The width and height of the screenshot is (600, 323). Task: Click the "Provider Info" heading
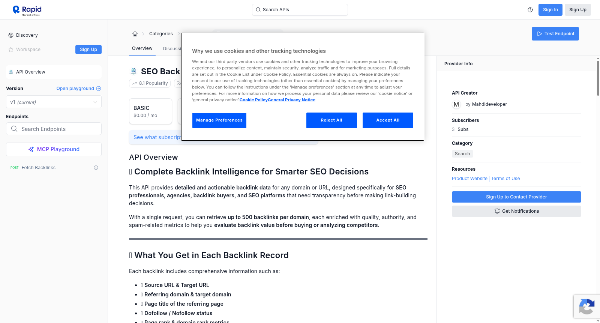click(458, 64)
